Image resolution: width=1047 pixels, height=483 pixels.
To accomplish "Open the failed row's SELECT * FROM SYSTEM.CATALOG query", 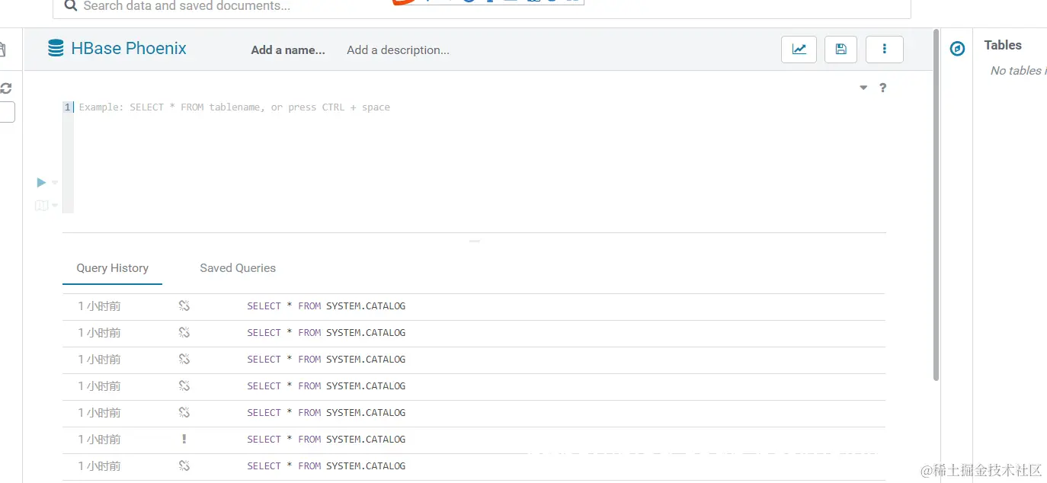I will (326, 440).
